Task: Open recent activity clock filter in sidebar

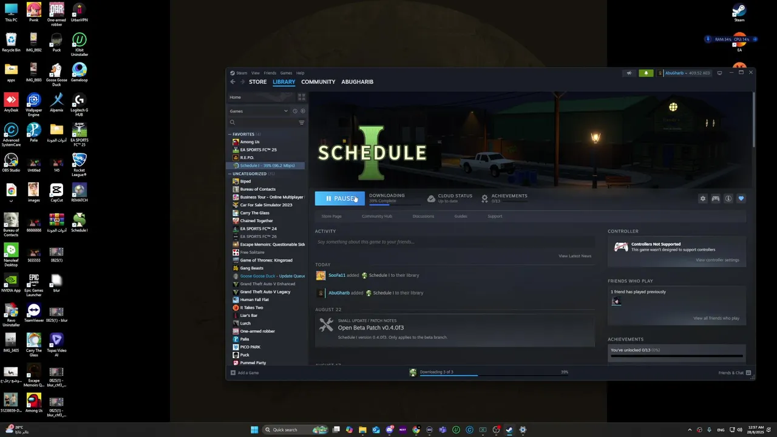Action: [295, 111]
